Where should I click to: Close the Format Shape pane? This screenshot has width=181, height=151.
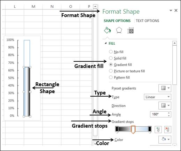pyautogui.click(x=176, y=10)
